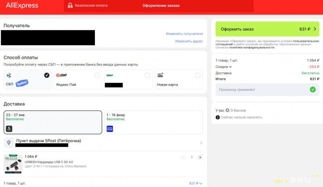The width and height of the screenshot is (323, 187).
Task: Click the new card icon
Action: click(x=160, y=76)
